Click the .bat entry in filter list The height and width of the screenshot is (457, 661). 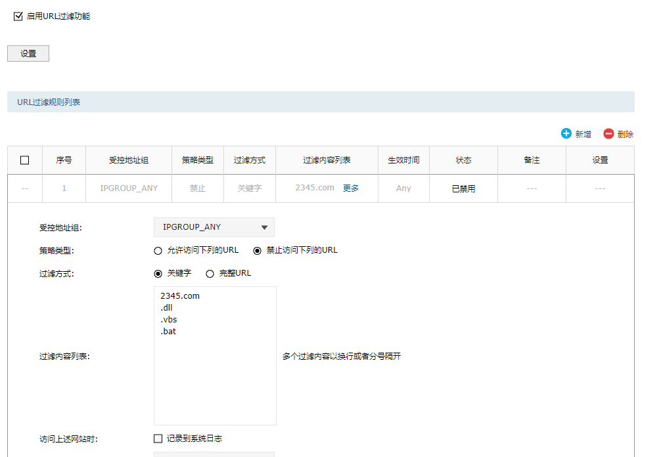point(168,331)
